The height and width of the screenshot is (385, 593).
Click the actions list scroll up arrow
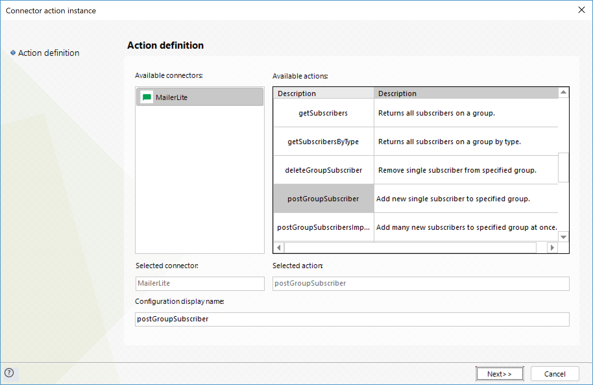coord(563,93)
